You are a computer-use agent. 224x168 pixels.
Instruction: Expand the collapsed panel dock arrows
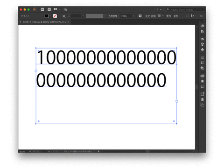click(x=203, y=21)
